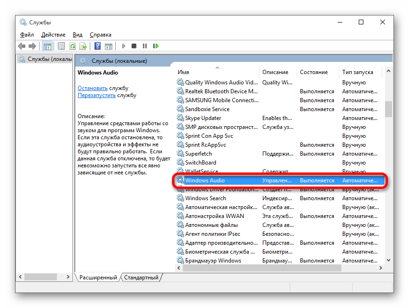Select Автономные файлы service
The width and height of the screenshot is (409, 308).
click(280, 225)
